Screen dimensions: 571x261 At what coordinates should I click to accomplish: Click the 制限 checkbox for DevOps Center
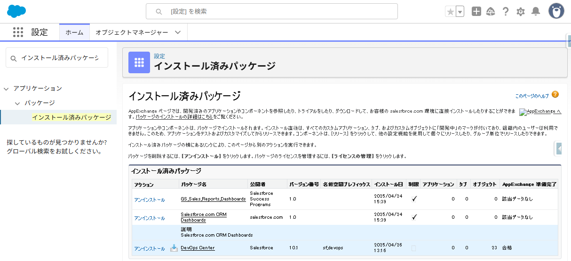[x=414, y=248]
